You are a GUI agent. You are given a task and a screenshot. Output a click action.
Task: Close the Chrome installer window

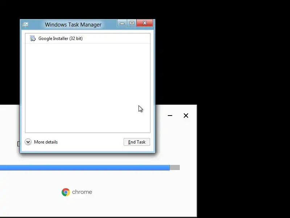tap(186, 116)
